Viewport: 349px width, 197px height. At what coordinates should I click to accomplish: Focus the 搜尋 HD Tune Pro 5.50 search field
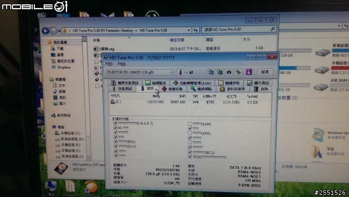click(239, 29)
